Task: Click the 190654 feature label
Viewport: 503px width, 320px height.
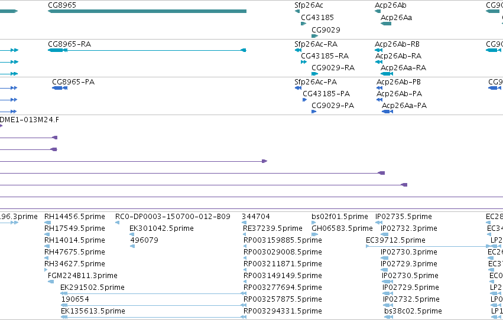Action: pos(75,299)
